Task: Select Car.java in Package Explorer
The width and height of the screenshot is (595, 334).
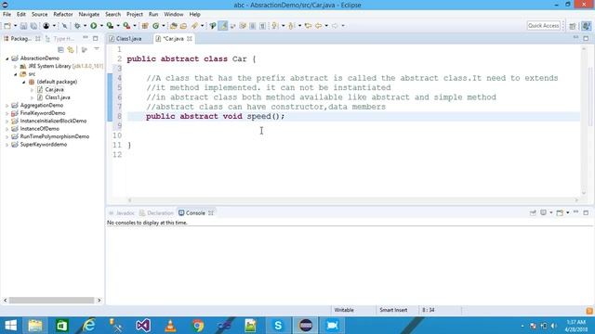Action: [x=54, y=90]
